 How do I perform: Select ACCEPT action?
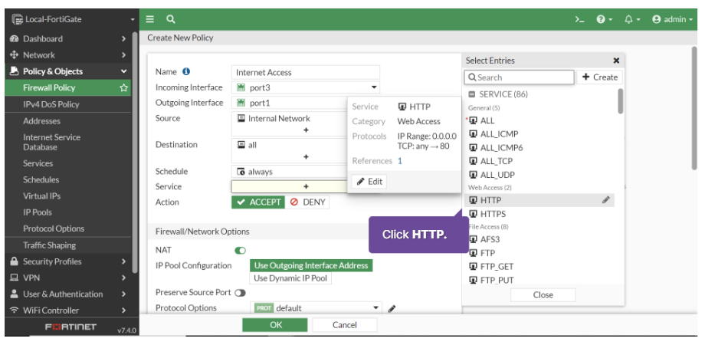click(258, 202)
